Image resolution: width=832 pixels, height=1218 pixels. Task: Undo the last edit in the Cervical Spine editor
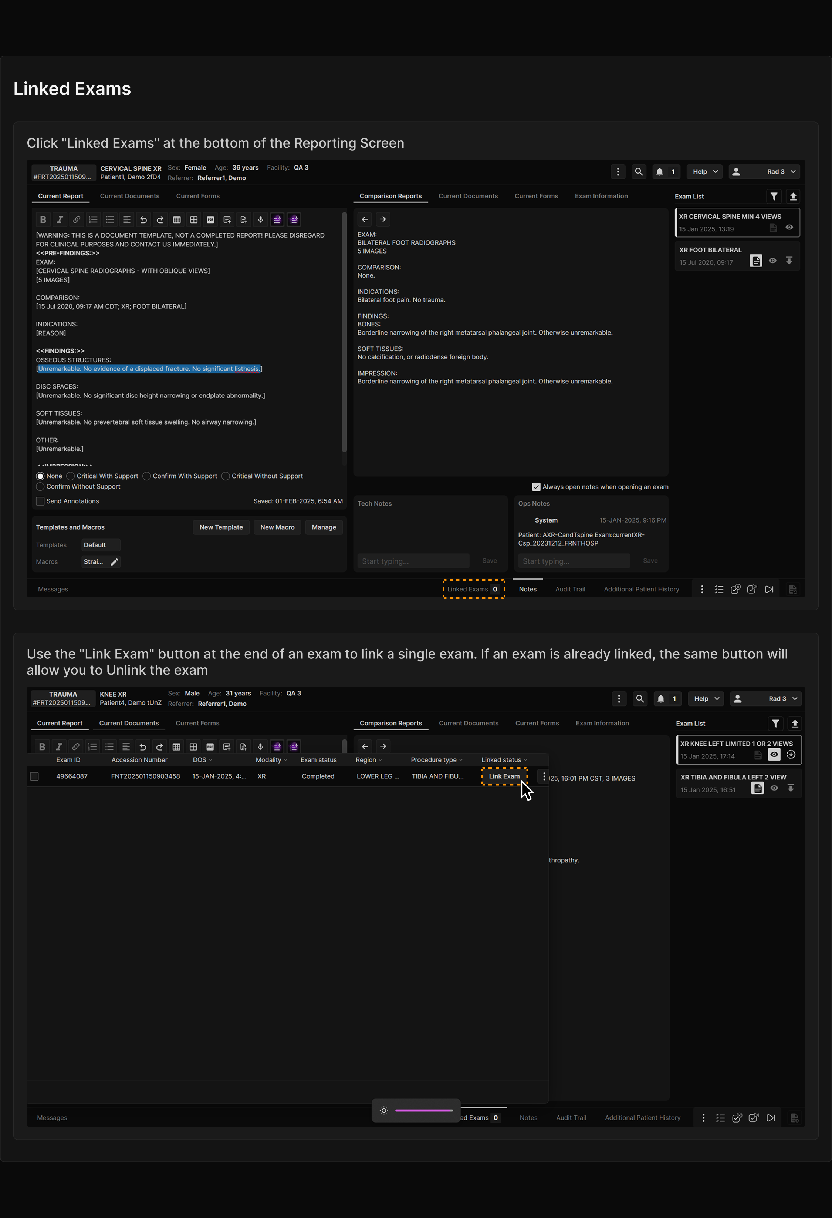(143, 219)
